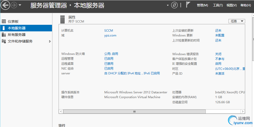Open the 工具(T) menu
The height and width of the screenshot is (127, 254).
pos(218,5)
